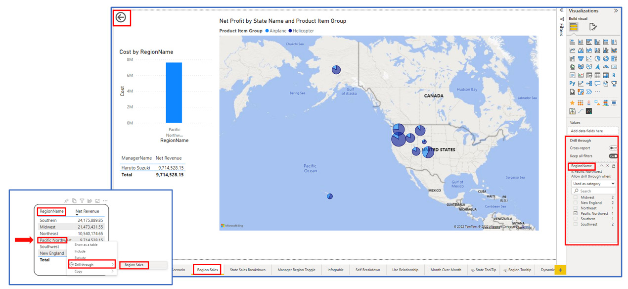This screenshot has height=289, width=628.
Task: Collapse the RegionName filter card chevron
Action: click(x=601, y=166)
